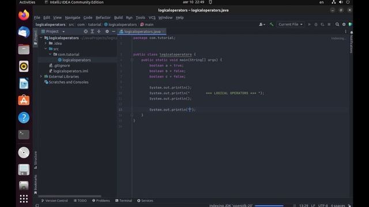Open Search Everywhere magnifier icon
The height and width of the screenshot is (207, 369).
(x=337, y=24)
